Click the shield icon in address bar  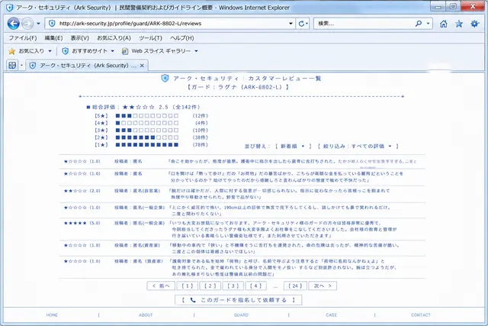(52, 24)
